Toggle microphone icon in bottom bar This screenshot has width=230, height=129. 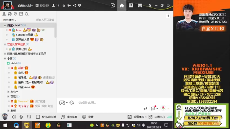[x=21, y=117]
